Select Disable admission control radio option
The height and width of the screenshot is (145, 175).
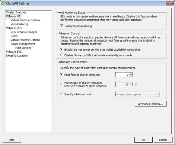click(x=61, y=55)
